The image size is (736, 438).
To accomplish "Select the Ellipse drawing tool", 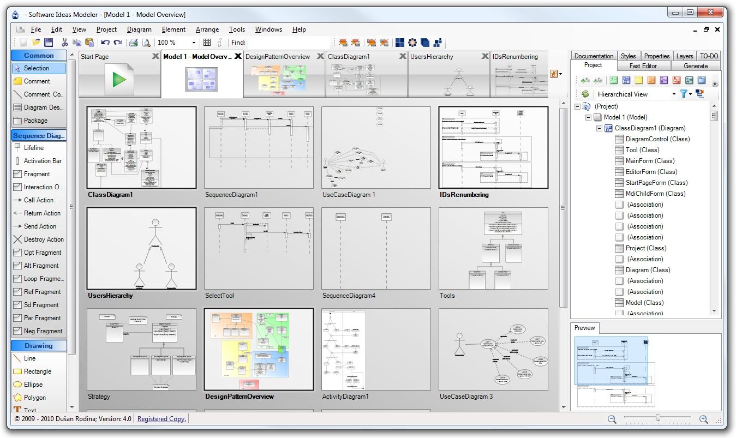I will [x=38, y=384].
